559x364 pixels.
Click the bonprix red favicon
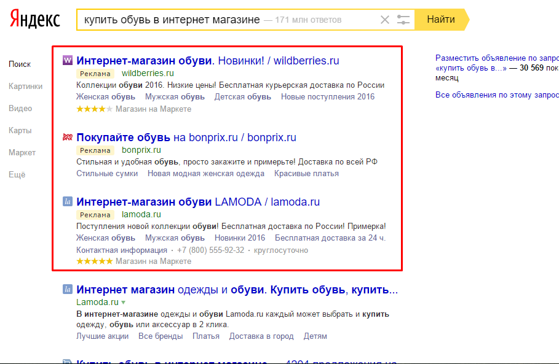tap(68, 137)
